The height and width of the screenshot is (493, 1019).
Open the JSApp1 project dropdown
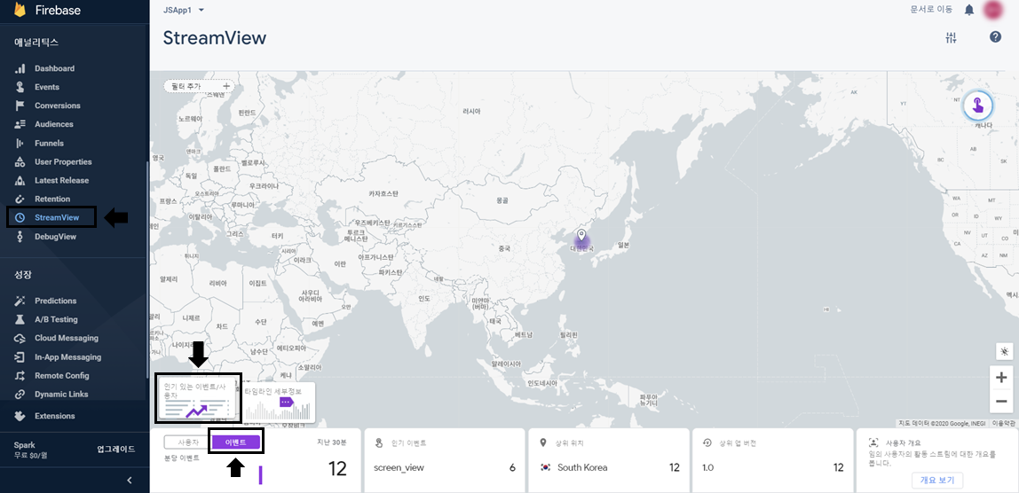click(x=183, y=10)
